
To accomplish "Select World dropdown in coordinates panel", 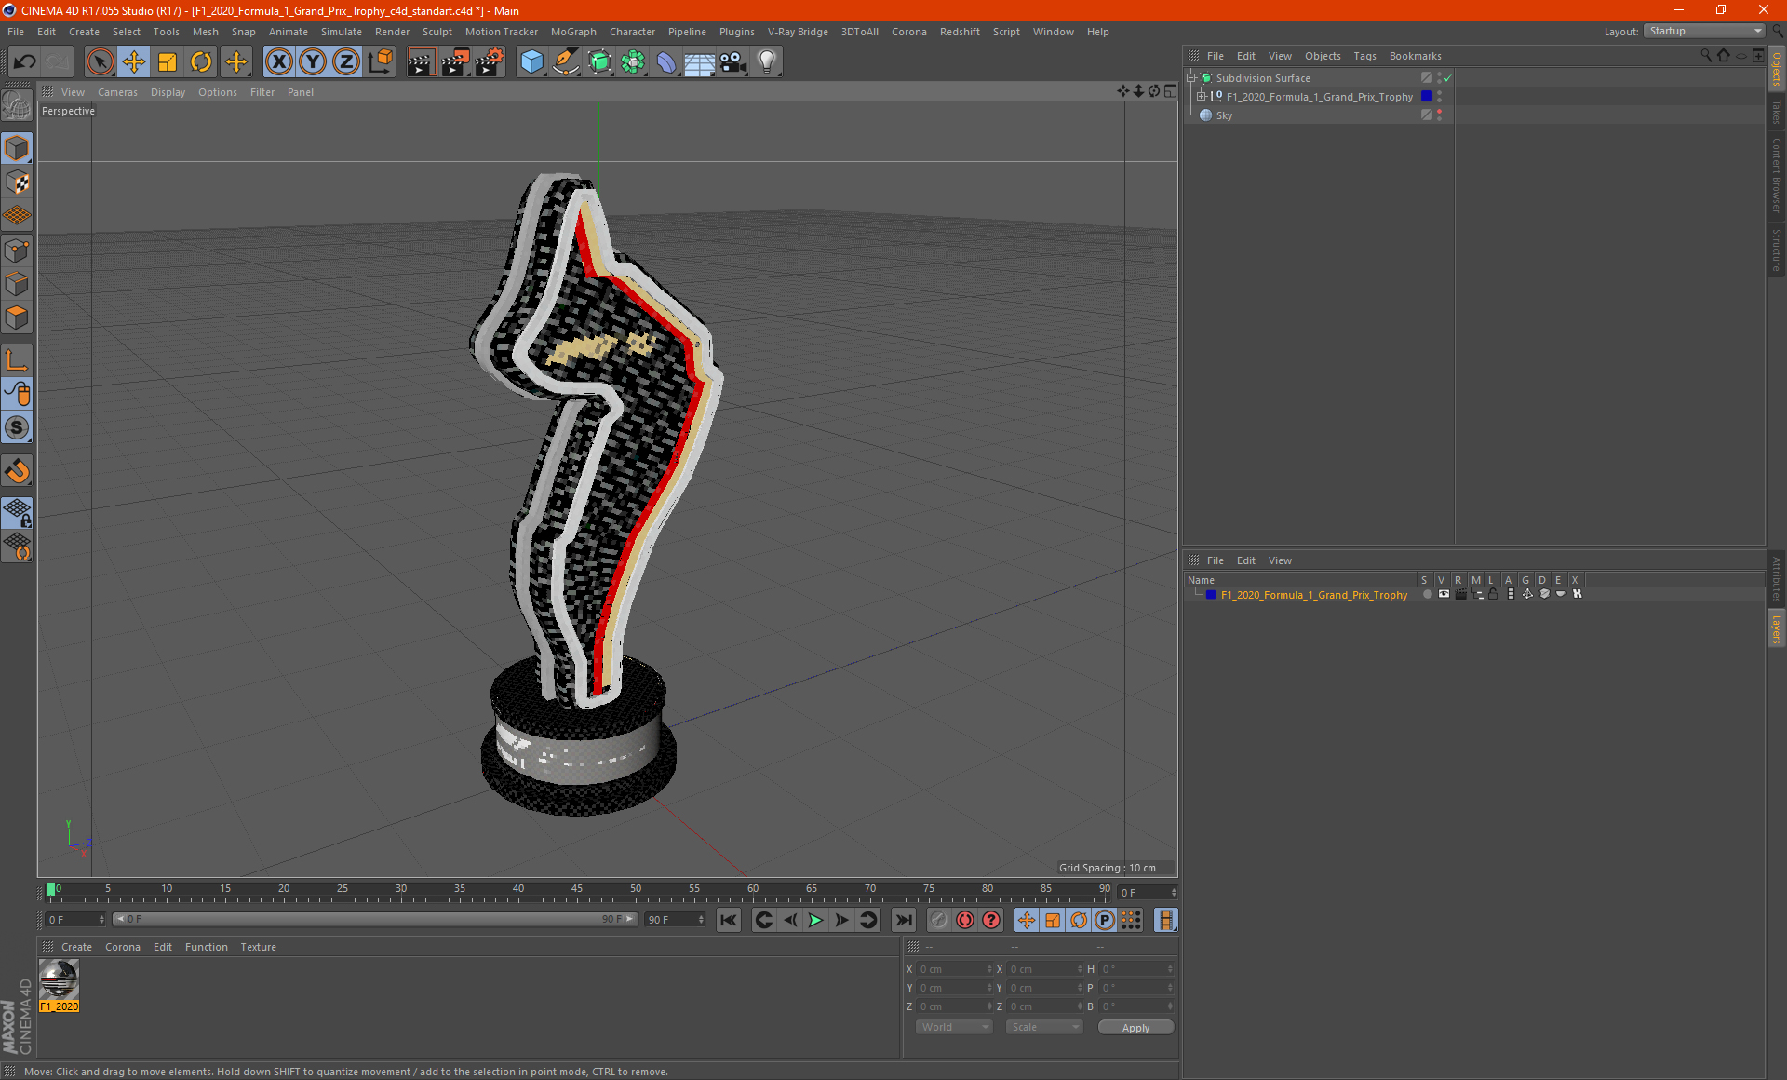I will (x=949, y=1028).
